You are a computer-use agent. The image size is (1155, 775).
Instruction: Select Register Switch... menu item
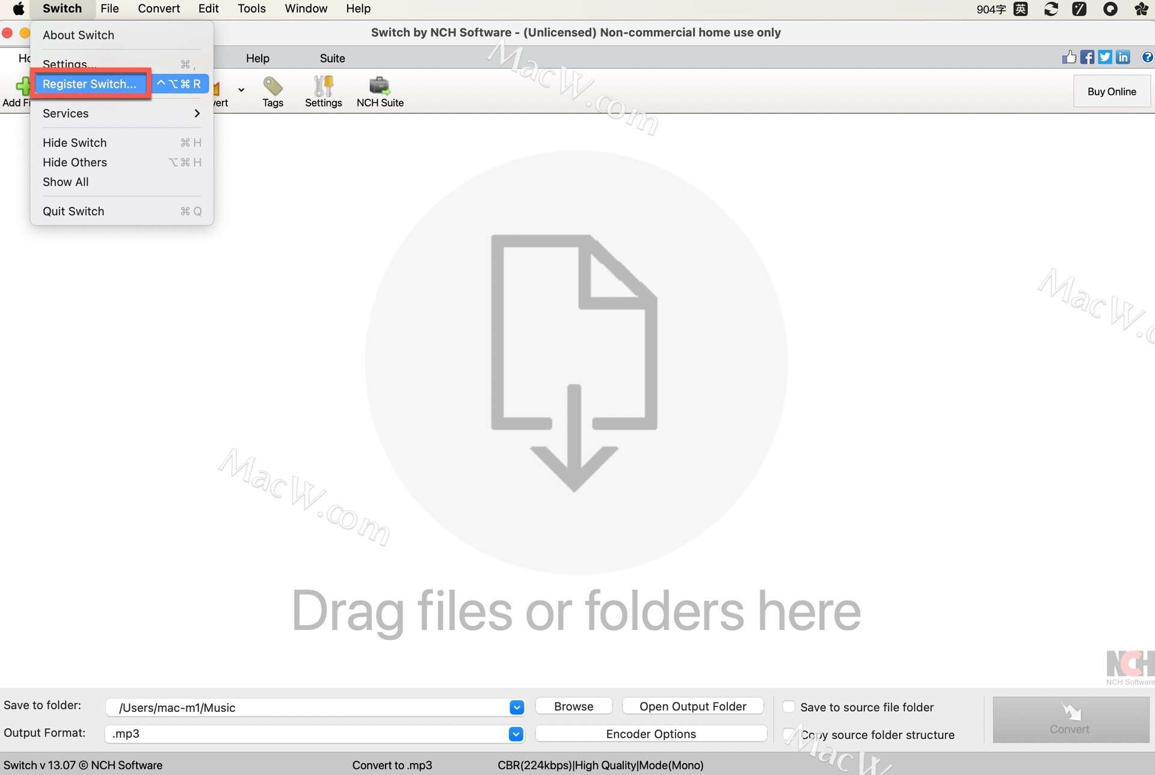[90, 84]
